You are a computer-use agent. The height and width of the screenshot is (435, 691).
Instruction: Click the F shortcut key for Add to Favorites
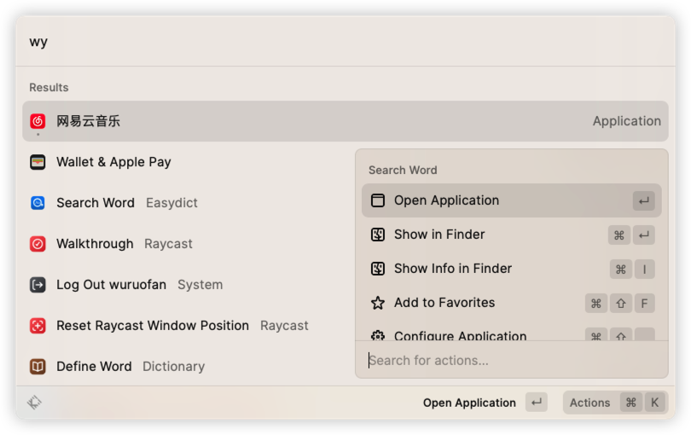(x=644, y=304)
